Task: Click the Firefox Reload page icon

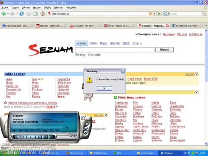Action: [22, 14]
